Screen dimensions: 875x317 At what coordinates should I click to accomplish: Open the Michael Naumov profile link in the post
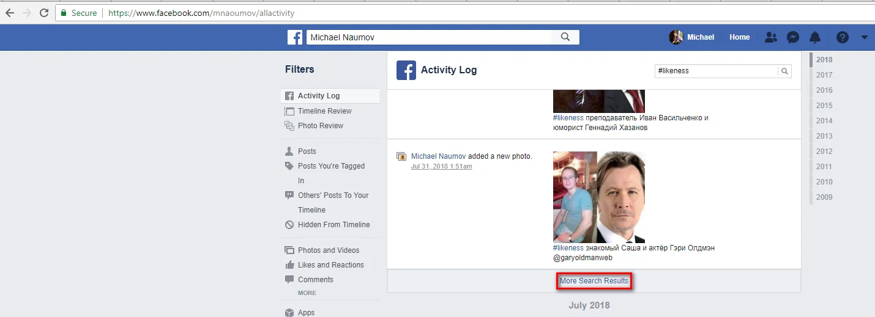tap(438, 156)
